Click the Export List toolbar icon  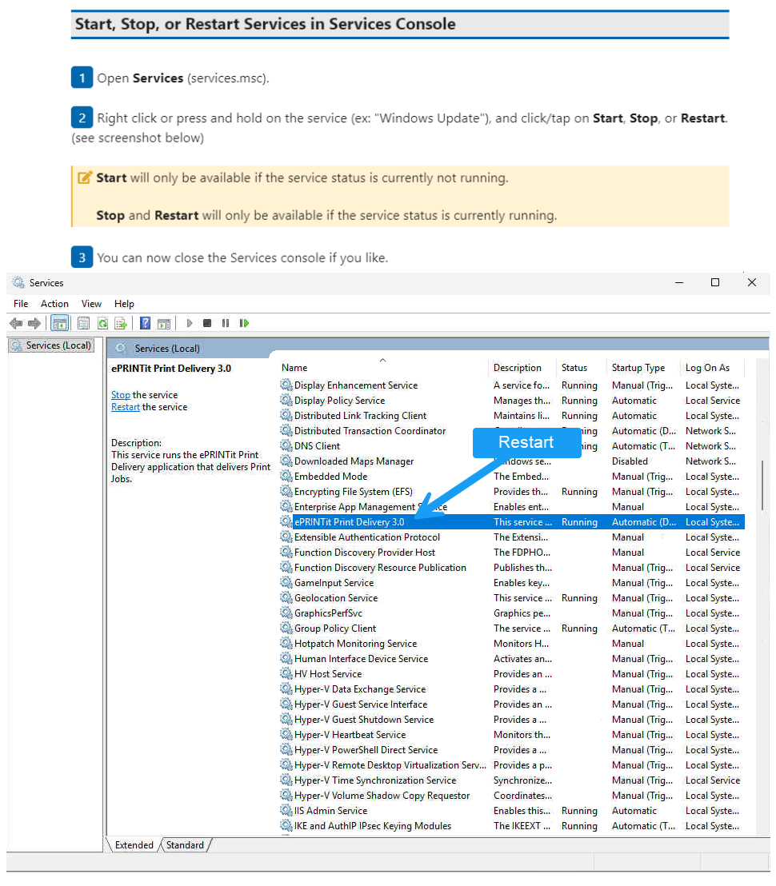120,323
